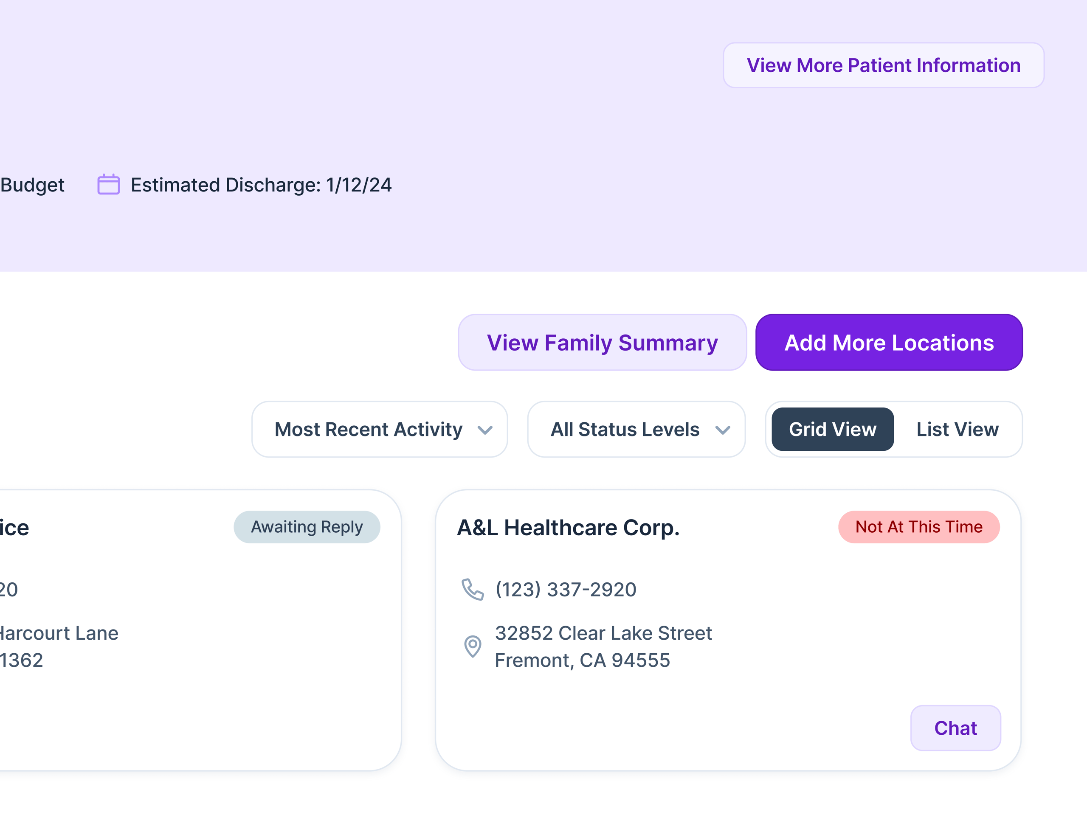
Task: Click the Awaiting Reply status badge
Action: point(307,527)
